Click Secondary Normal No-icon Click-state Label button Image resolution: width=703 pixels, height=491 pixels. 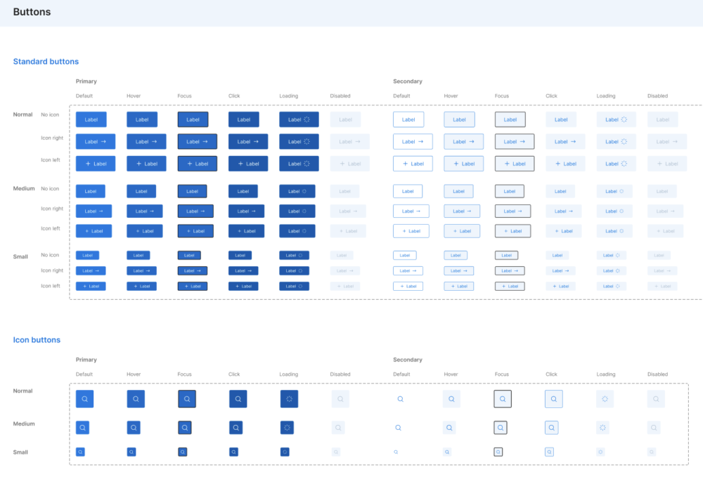561,119
